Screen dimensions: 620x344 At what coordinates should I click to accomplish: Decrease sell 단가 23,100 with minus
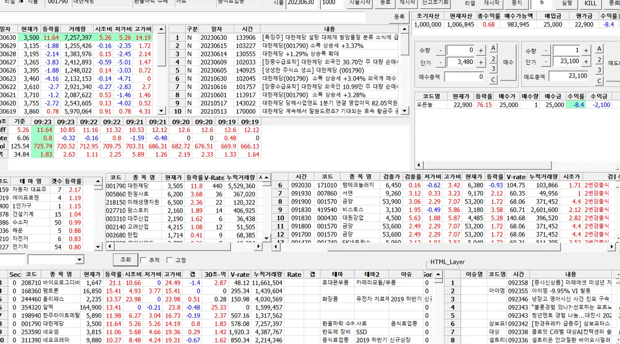pos(546,62)
